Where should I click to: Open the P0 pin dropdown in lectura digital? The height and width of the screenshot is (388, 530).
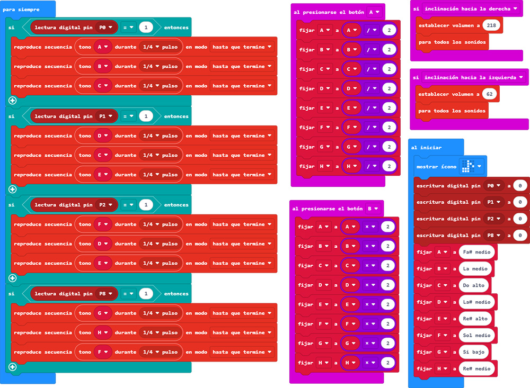[x=106, y=28]
